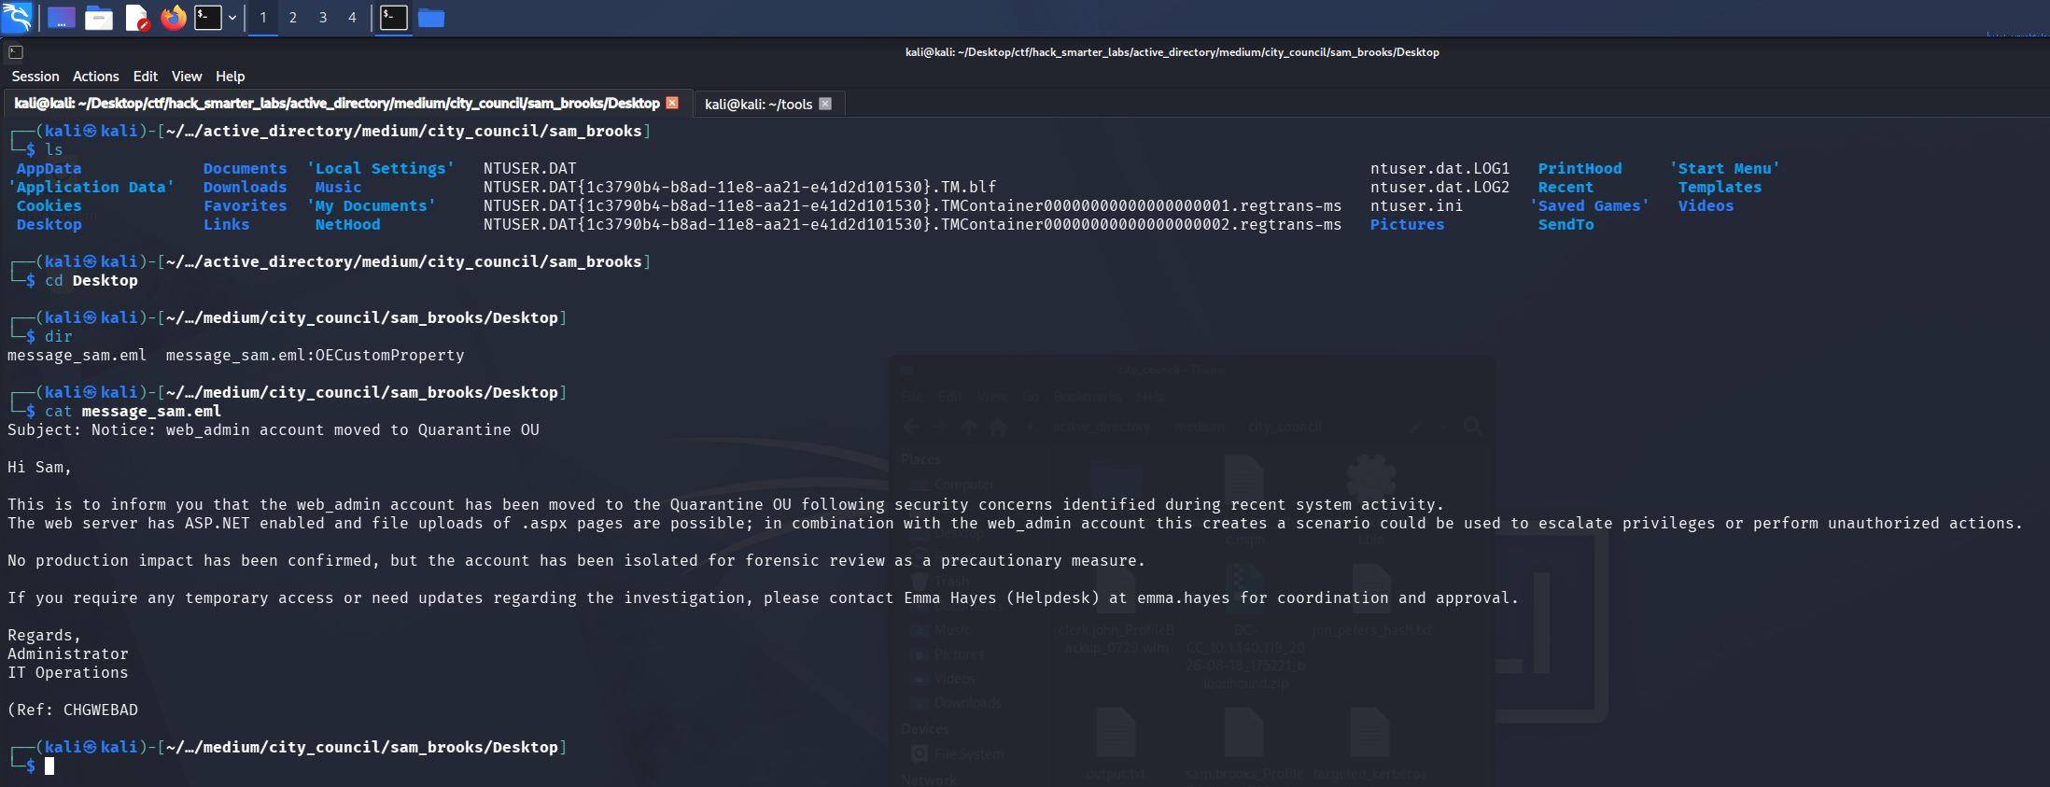Click the Downloads directory entry

coord(246,188)
